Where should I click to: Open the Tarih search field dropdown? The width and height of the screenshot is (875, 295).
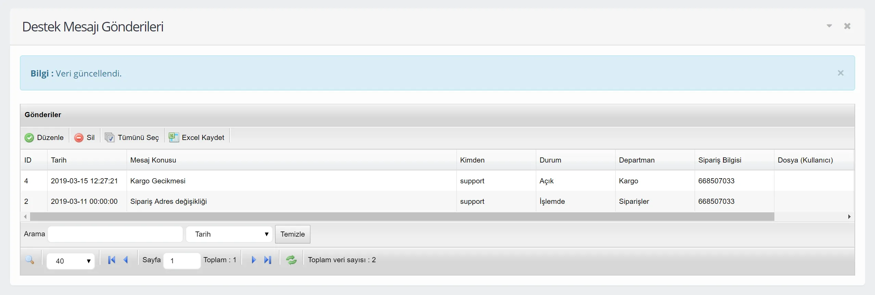[229, 234]
